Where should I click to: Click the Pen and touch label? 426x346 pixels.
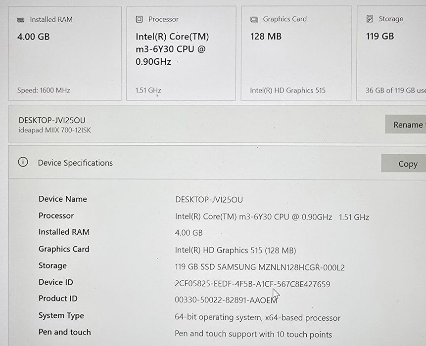tap(65, 332)
